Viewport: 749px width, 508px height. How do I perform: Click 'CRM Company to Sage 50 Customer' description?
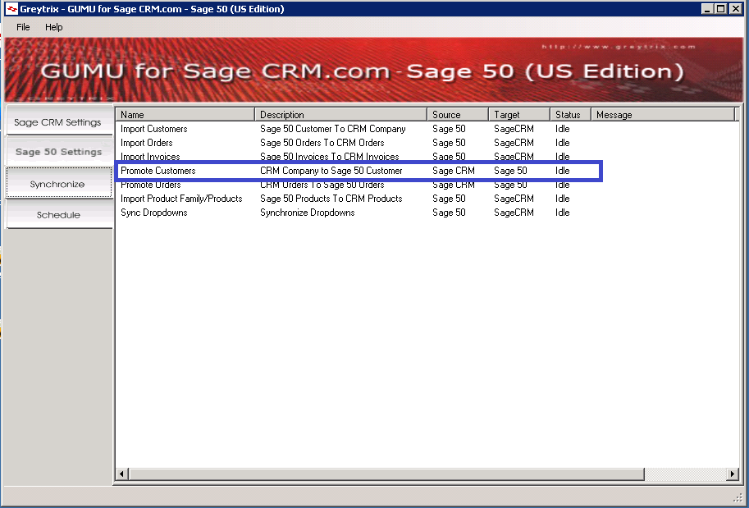pyautogui.click(x=331, y=171)
